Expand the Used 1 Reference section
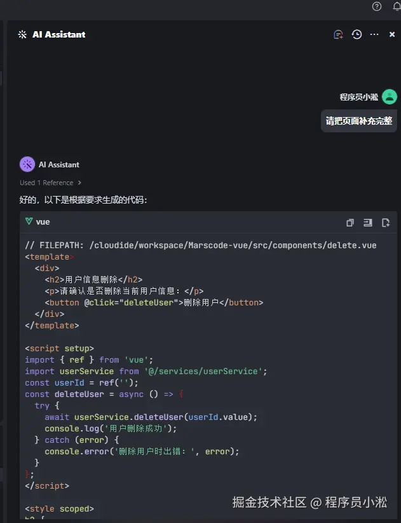 pyautogui.click(x=50, y=183)
